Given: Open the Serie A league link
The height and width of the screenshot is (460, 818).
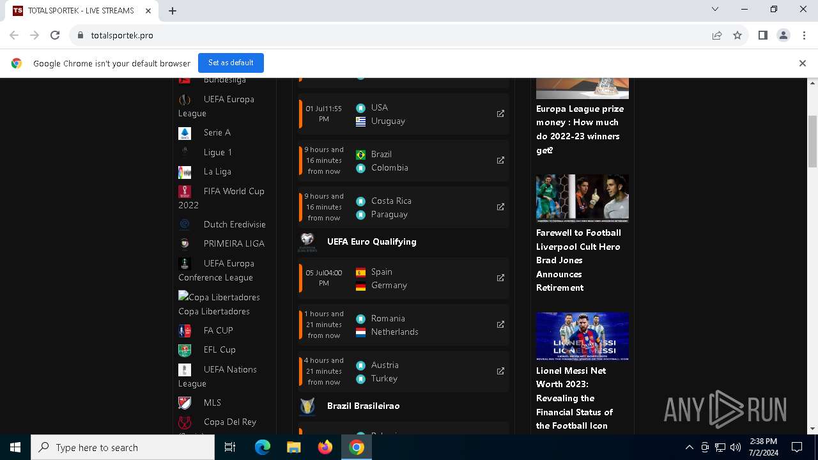Looking at the screenshot, I should coord(217,132).
